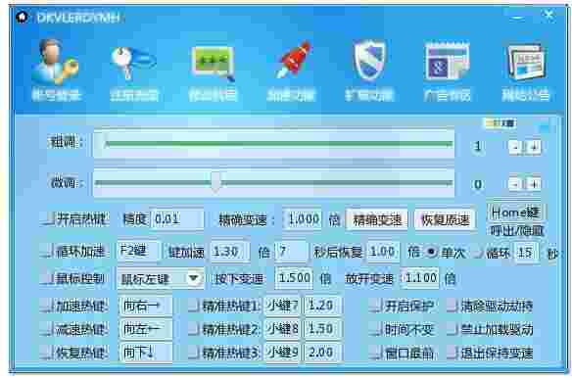Minimize the speed changer window
Viewport: 572px width, 380px height.
tap(517, 18)
